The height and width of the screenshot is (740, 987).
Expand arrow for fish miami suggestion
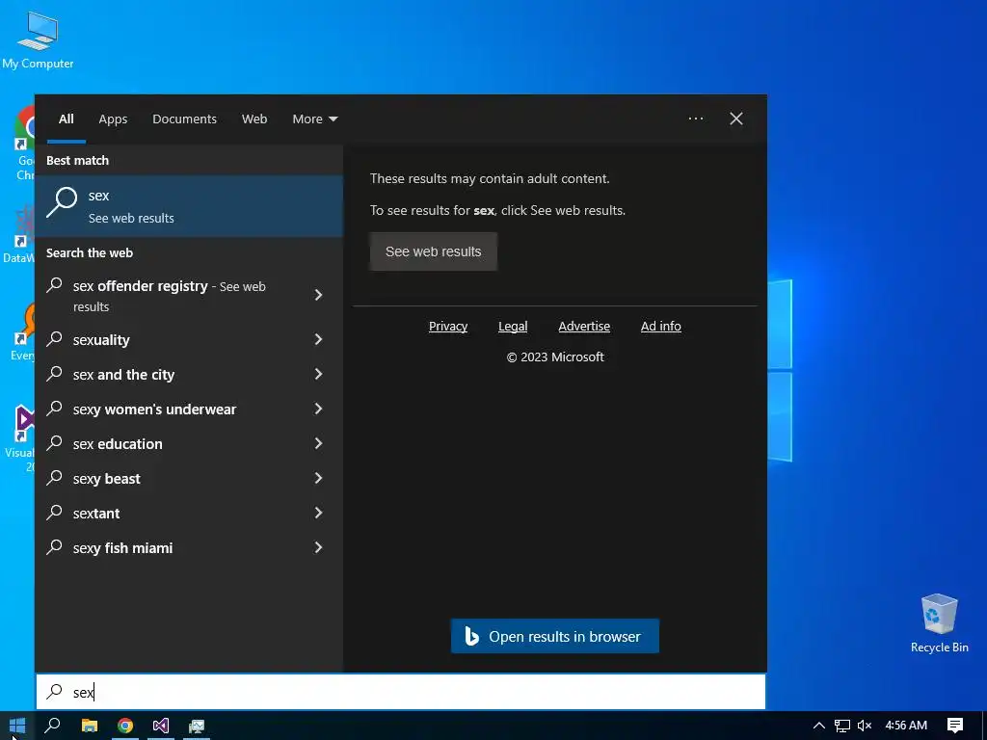(318, 547)
